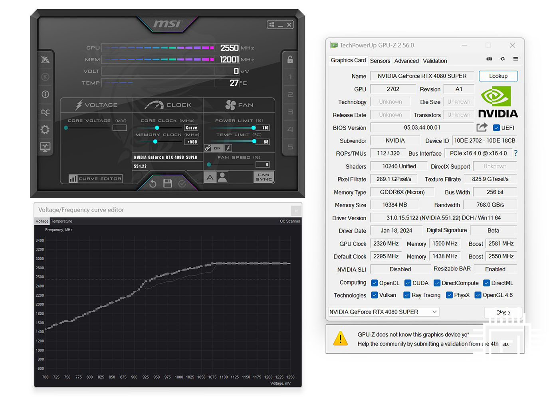Switch to the Advanced tab
Screen dimensions: 559x399
click(406, 61)
